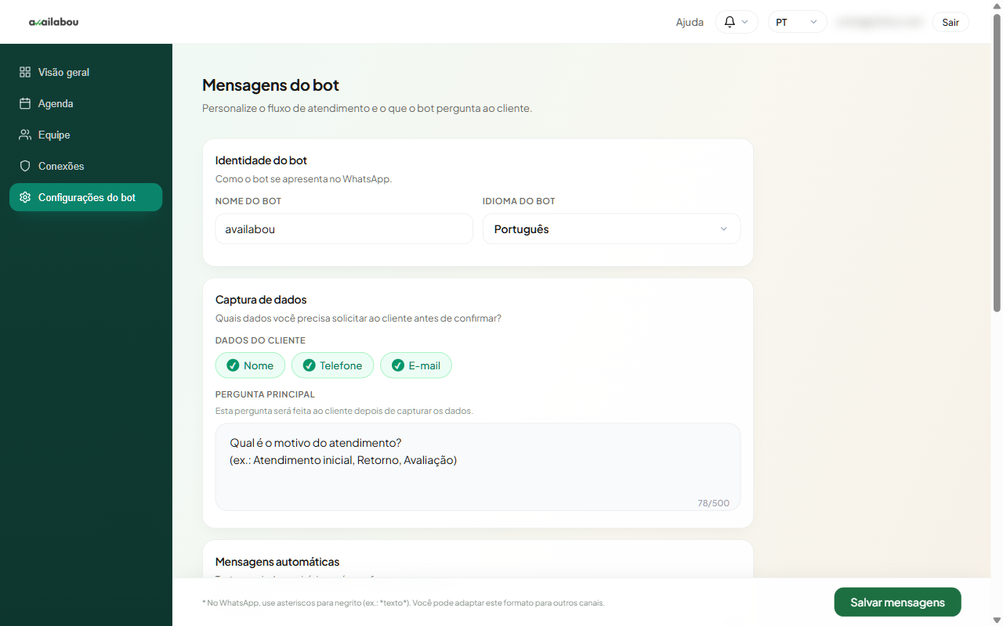1003x626 pixels.
Task: Click the Nome checkmark icon
Action: [x=233, y=365]
